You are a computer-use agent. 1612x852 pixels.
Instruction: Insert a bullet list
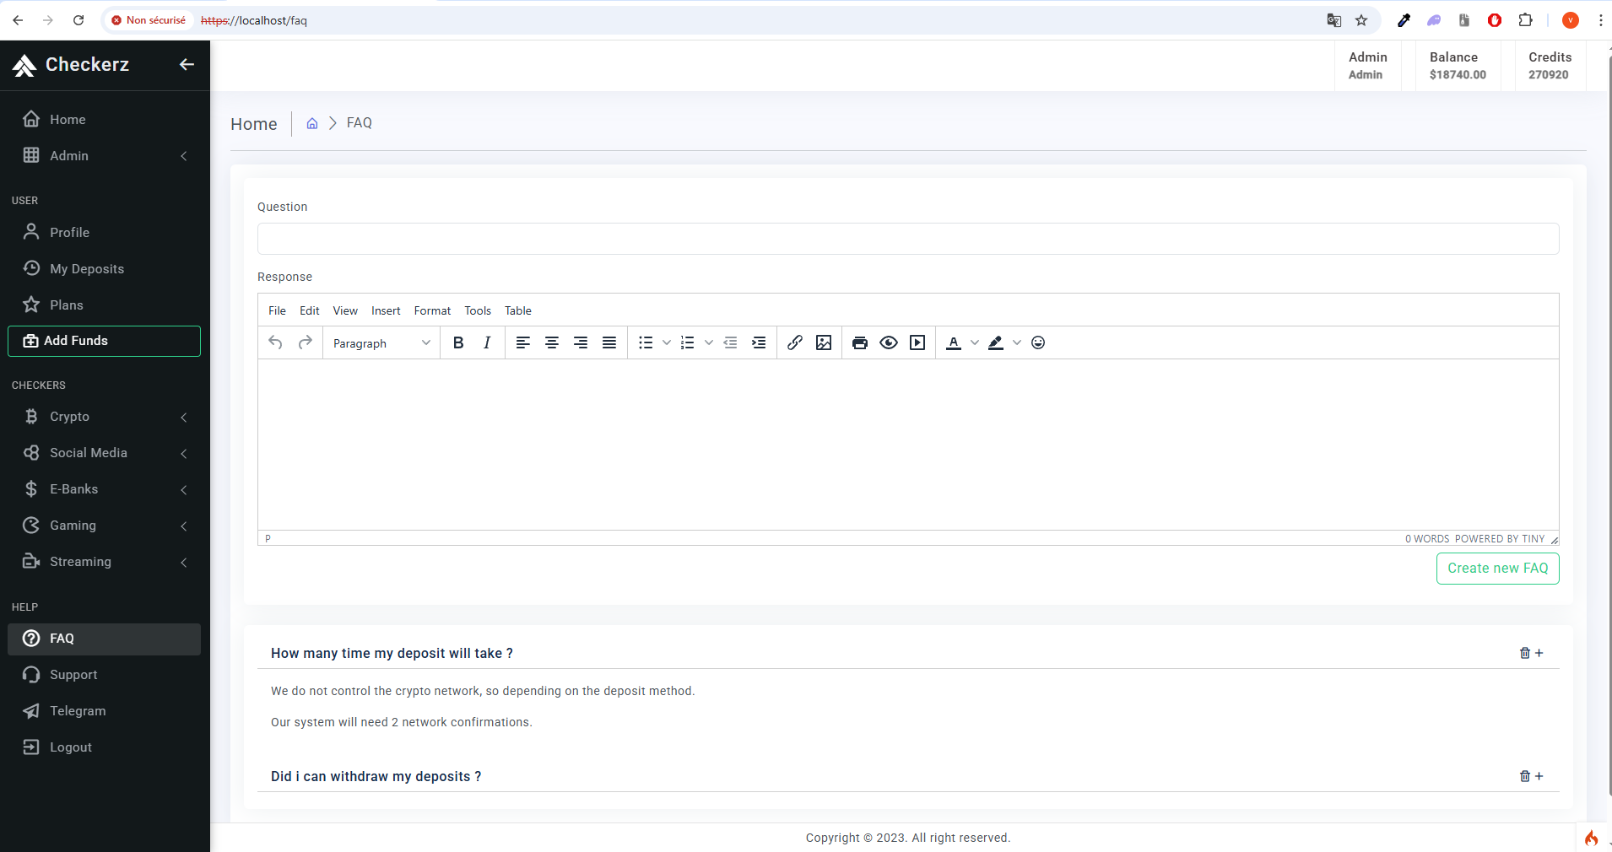tap(646, 342)
